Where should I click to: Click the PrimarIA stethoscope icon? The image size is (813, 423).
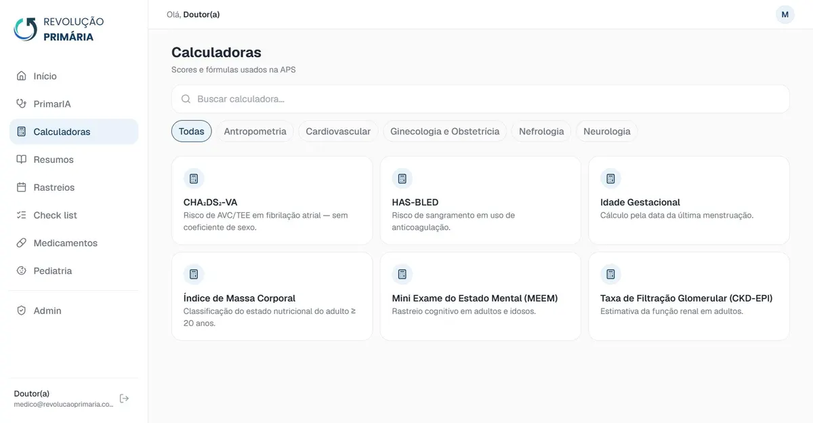click(21, 104)
